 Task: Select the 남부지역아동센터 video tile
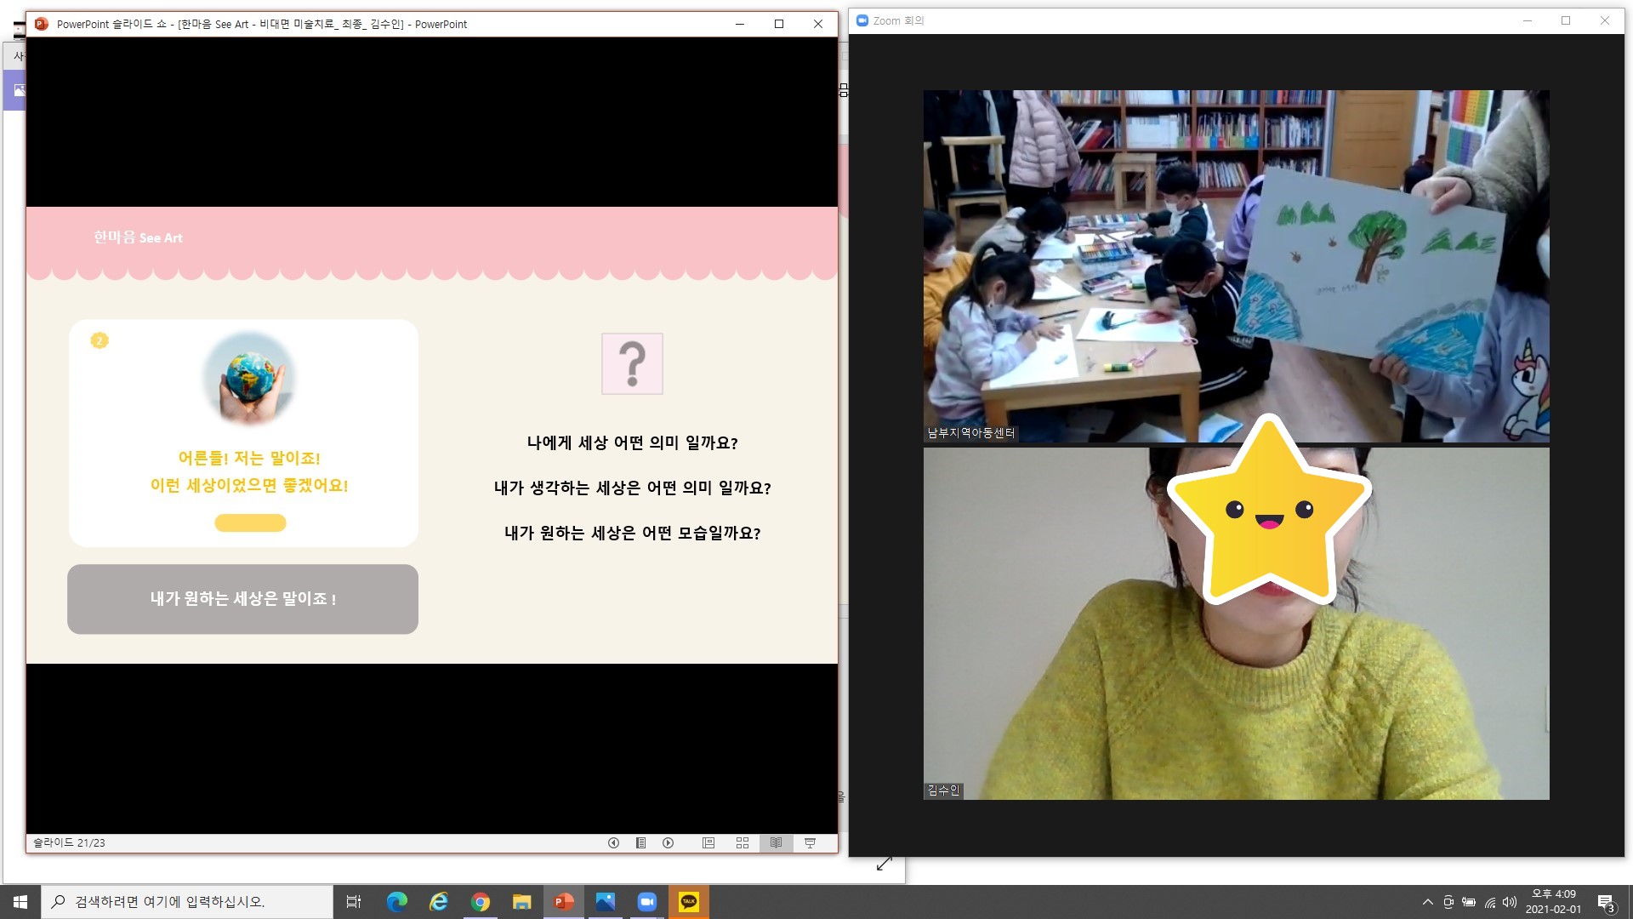coord(1236,265)
